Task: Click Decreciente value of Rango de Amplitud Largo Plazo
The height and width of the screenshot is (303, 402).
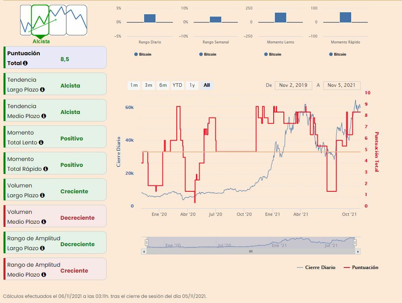Action: [x=78, y=244]
